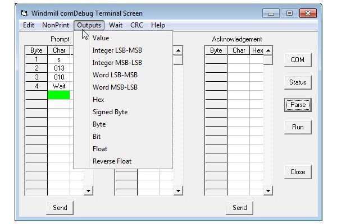
Task: Click the Acknowledgement Hex column header
Action: [x=257, y=50]
